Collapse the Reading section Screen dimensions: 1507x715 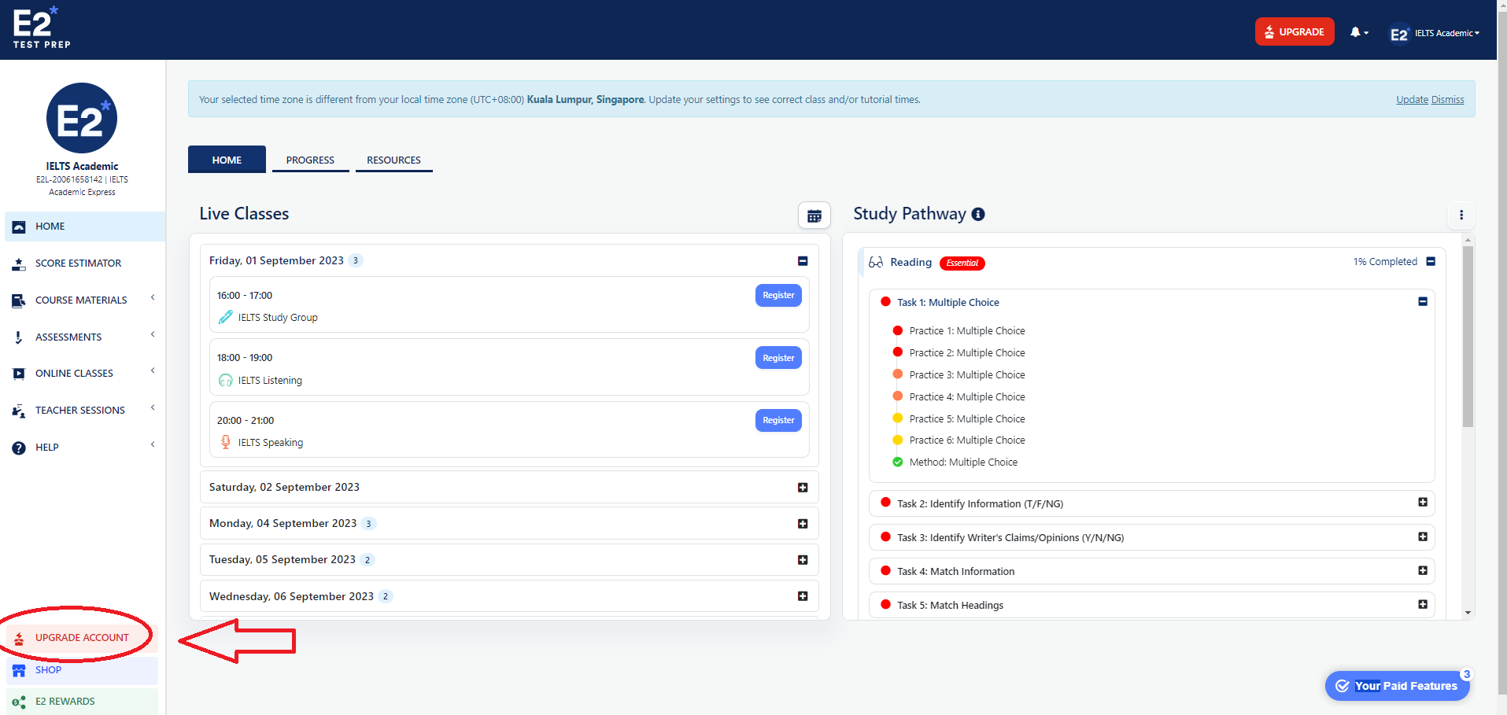pos(1431,262)
